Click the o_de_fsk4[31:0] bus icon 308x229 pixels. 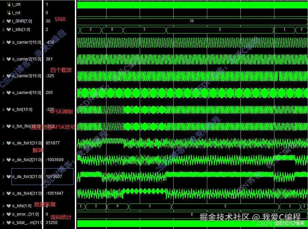point(9,193)
